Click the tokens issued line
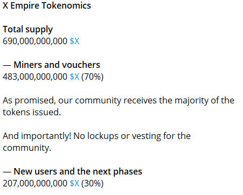 point(32,112)
